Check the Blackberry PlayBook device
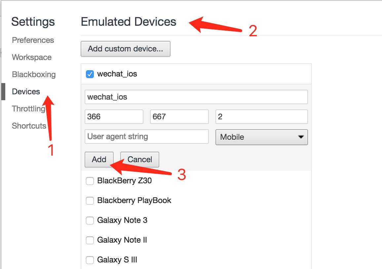 (x=90, y=201)
